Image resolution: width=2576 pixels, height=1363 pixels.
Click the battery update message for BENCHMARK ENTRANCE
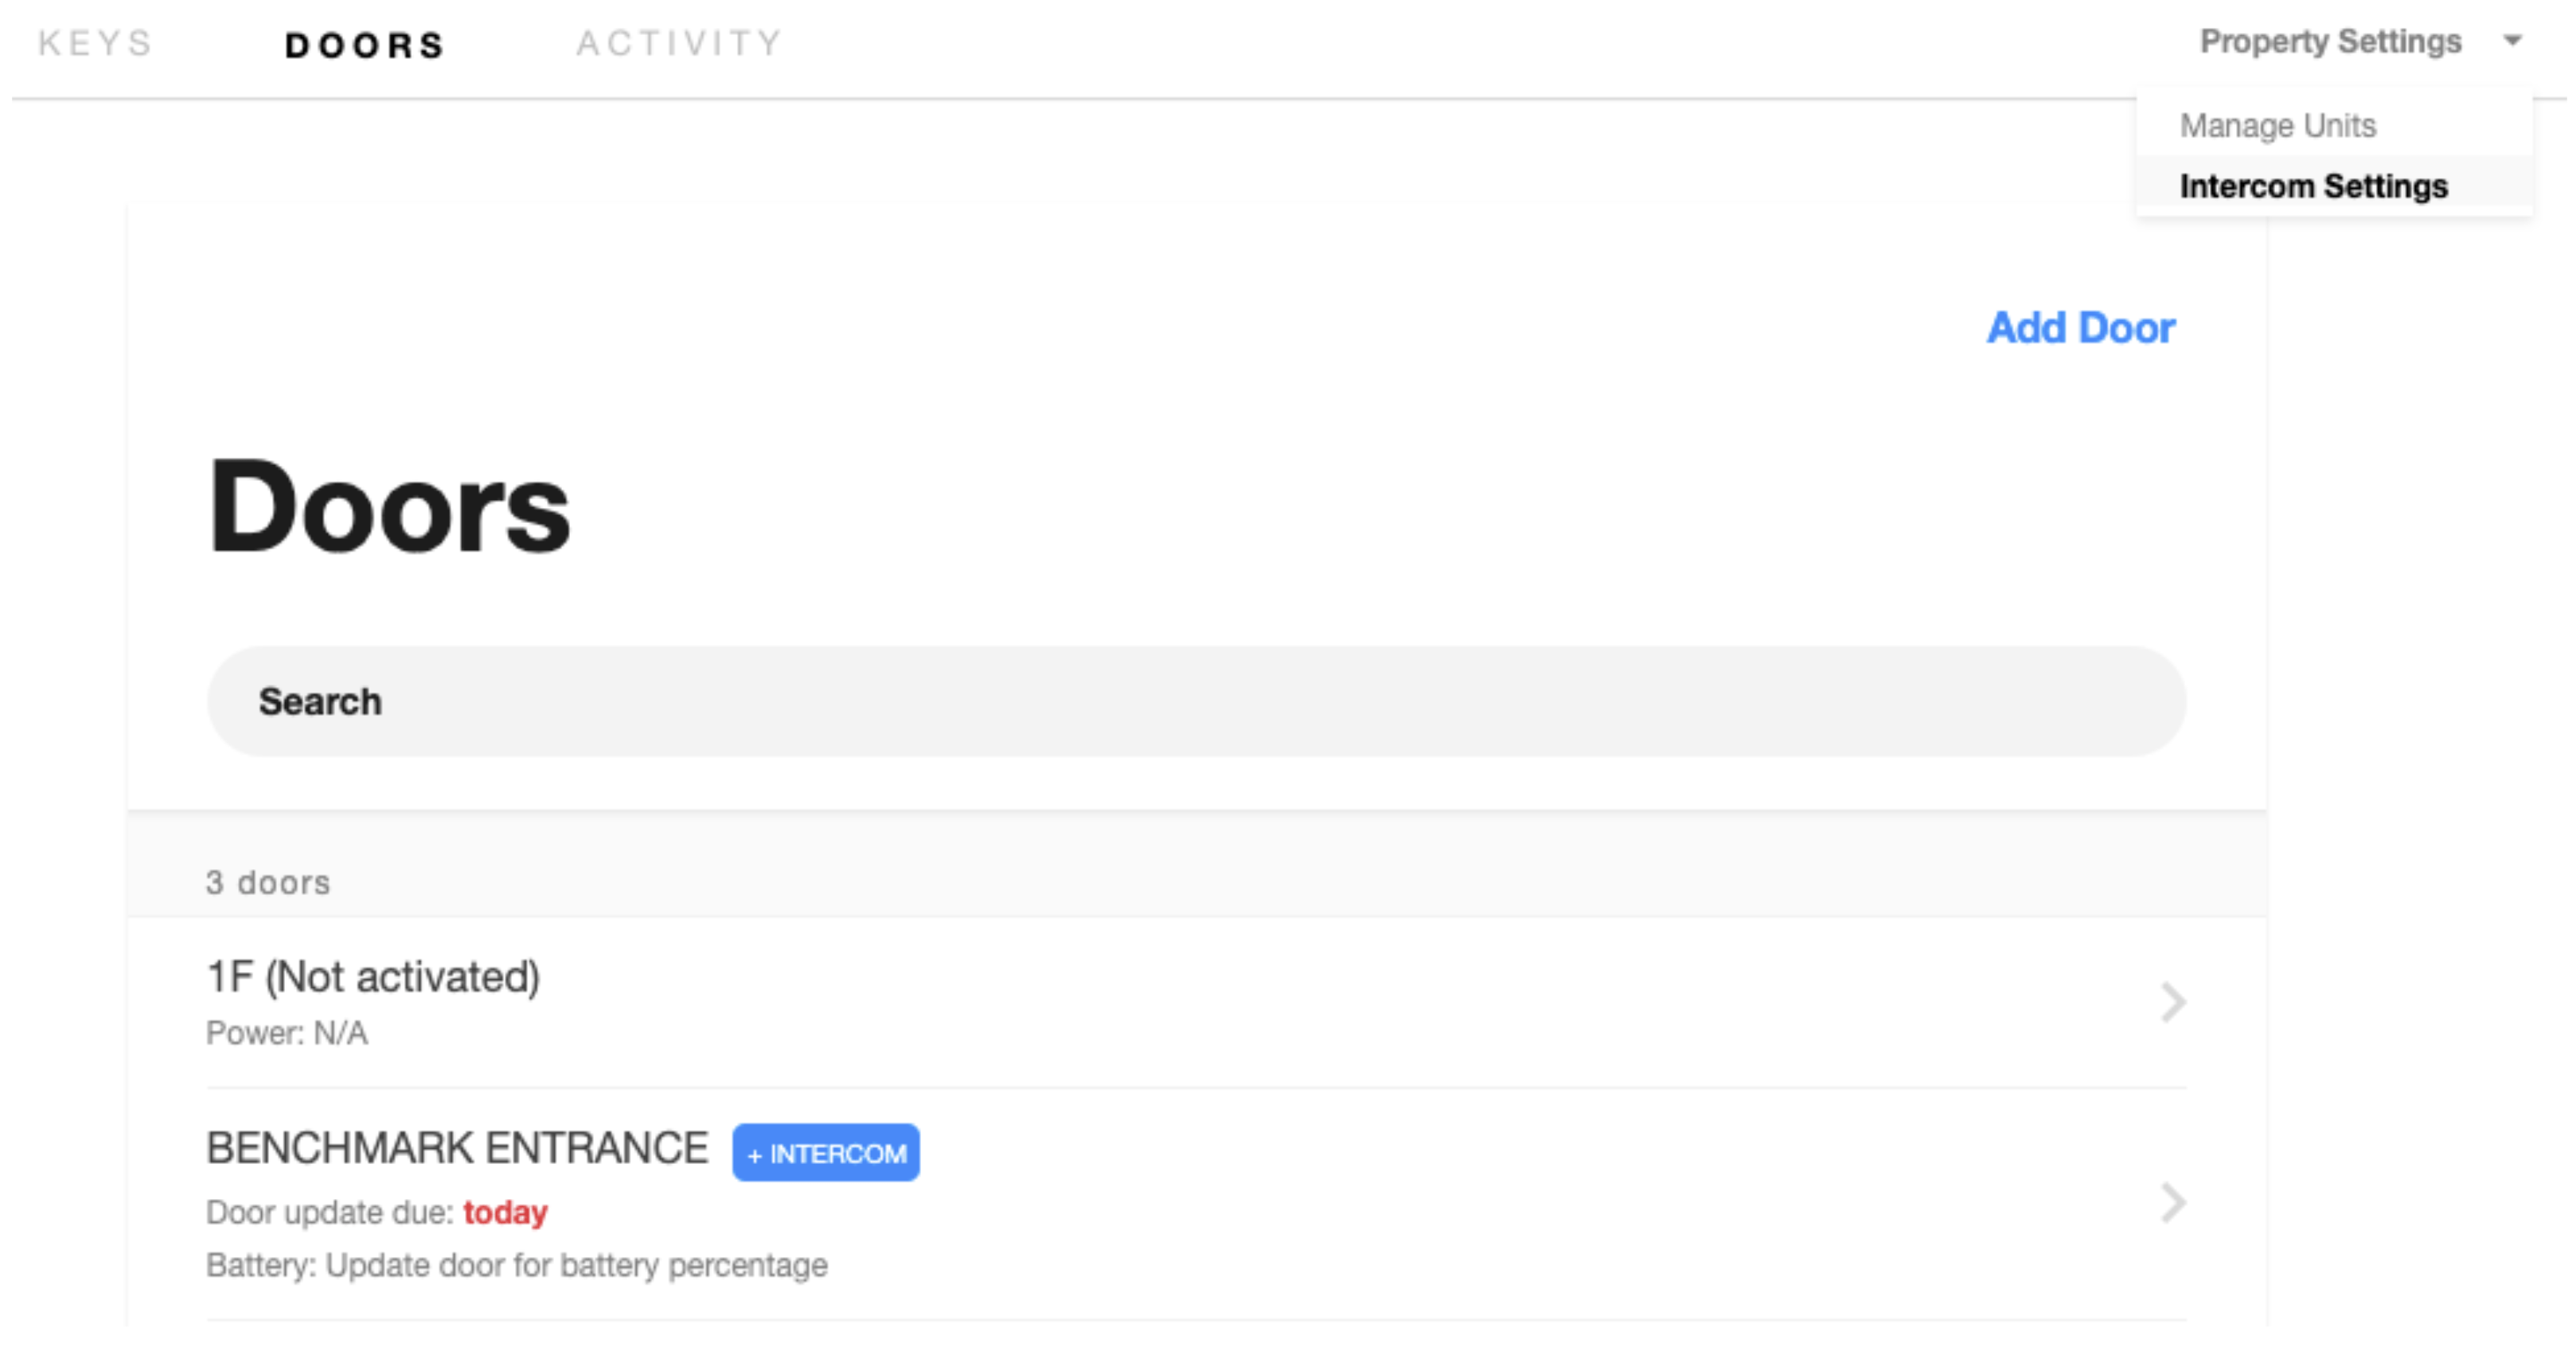[x=517, y=1265]
